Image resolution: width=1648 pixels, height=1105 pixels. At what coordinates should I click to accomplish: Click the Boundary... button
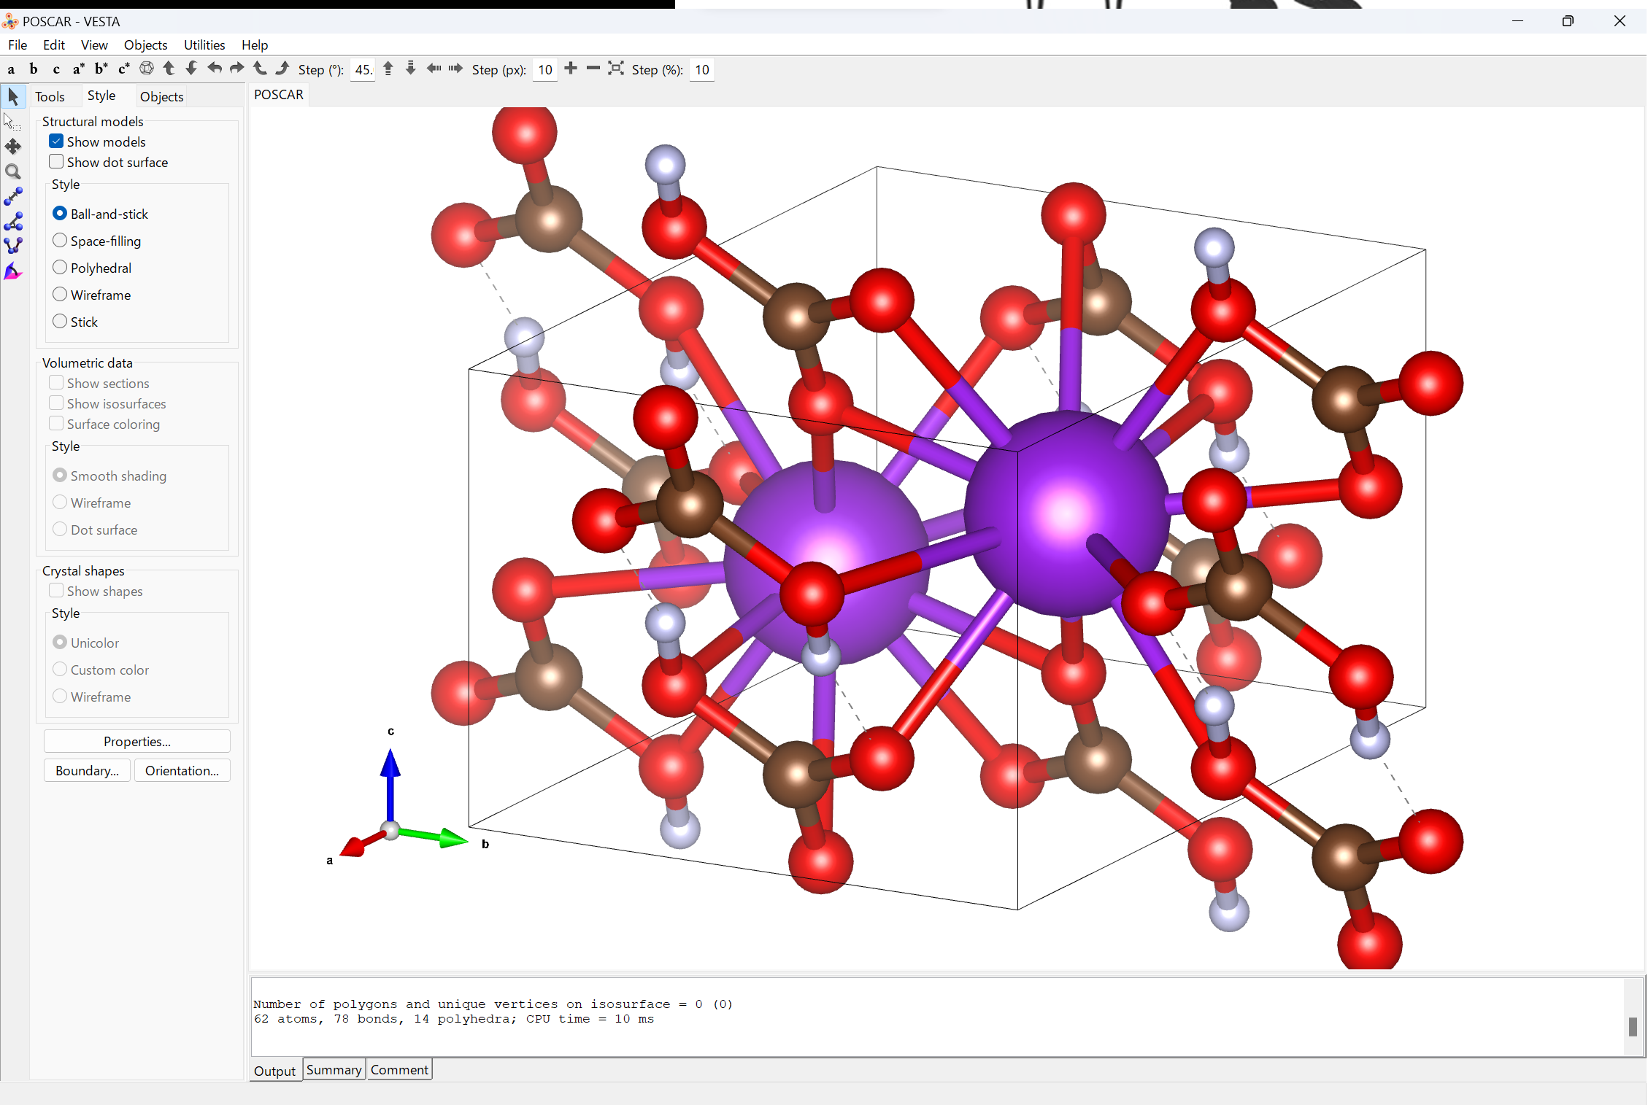[87, 771]
